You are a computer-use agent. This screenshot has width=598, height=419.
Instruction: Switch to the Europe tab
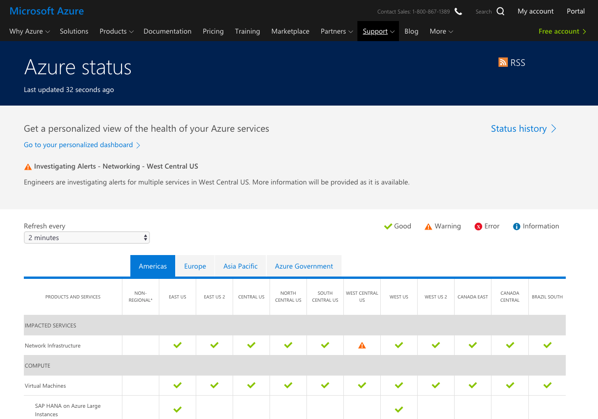(x=195, y=266)
